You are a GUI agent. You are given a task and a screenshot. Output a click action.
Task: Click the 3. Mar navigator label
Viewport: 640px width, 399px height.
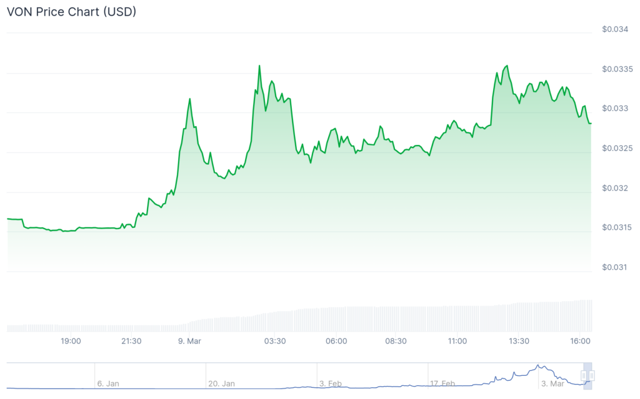click(555, 384)
